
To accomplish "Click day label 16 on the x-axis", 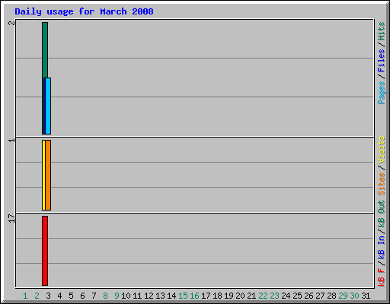I will [194, 296].
